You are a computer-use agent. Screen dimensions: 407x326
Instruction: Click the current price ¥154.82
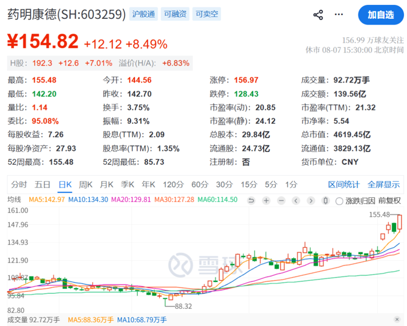[43, 41]
